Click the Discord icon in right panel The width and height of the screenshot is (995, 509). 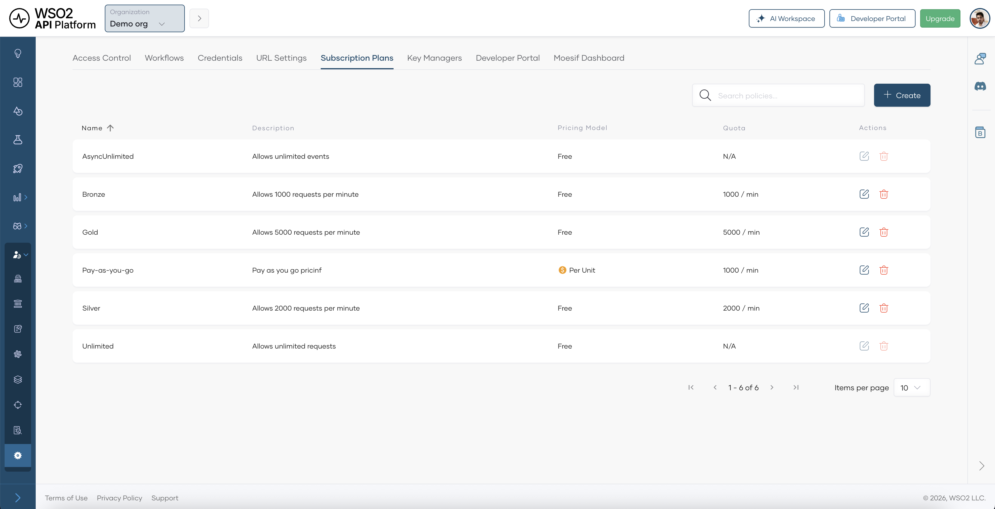pos(980,87)
